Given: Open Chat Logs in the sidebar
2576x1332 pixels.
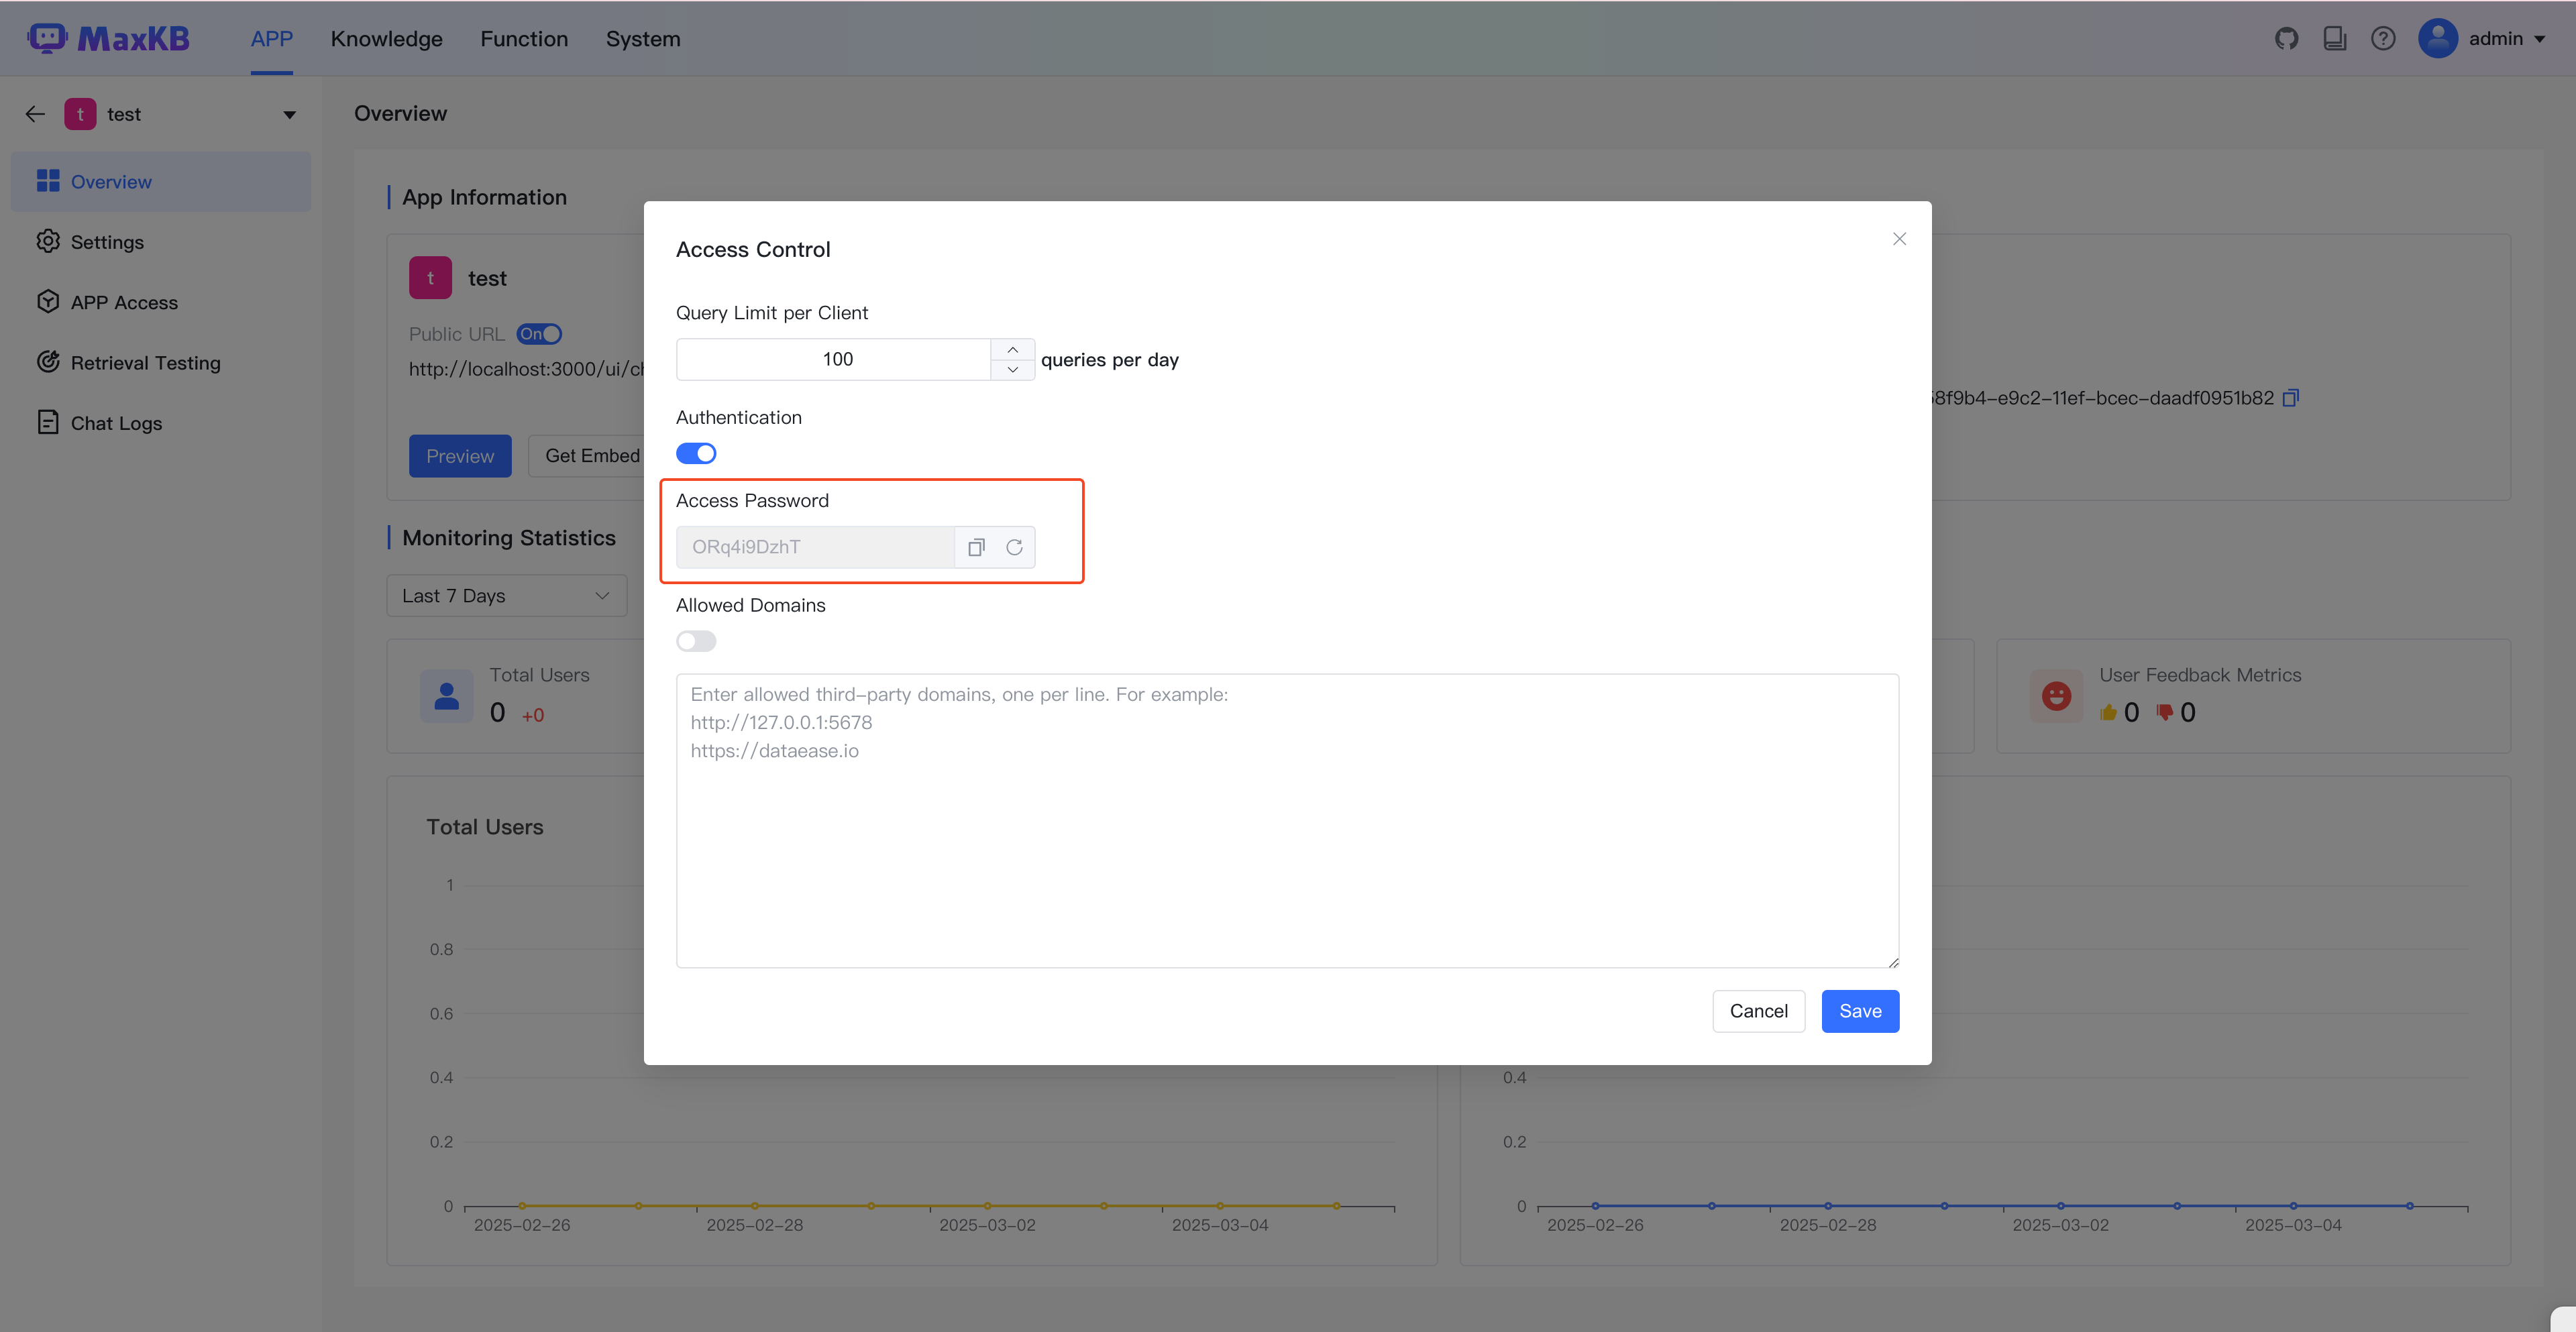Looking at the screenshot, I should 161,423.
